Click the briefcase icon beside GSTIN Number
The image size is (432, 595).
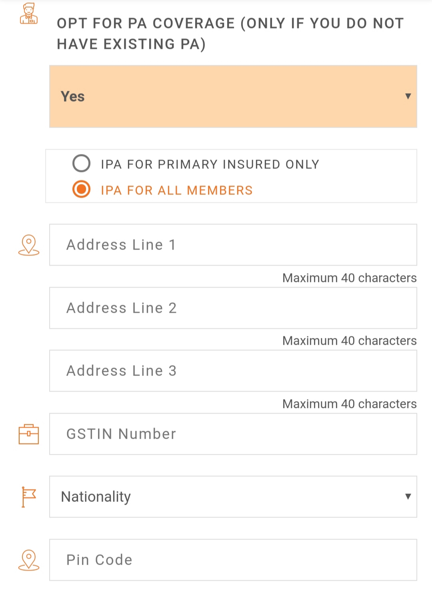pyautogui.click(x=28, y=434)
